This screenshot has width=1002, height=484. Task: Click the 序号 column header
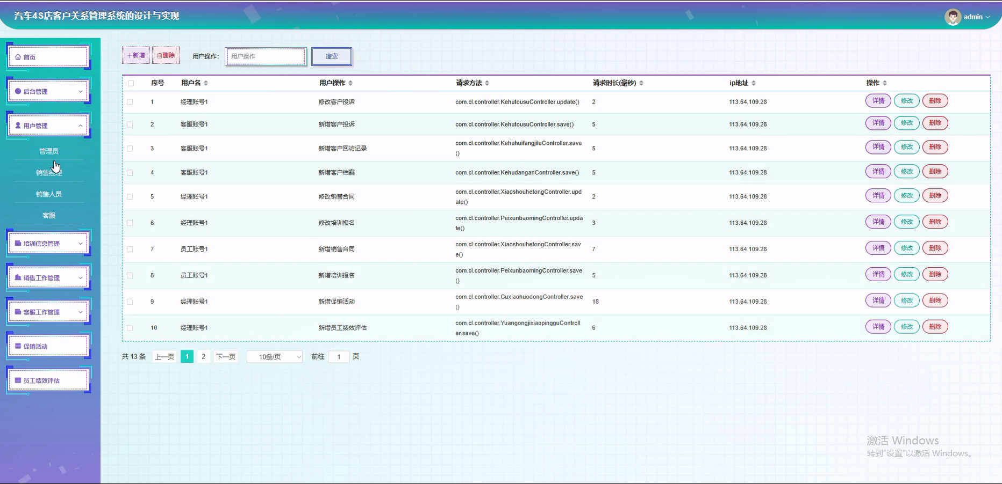(158, 83)
